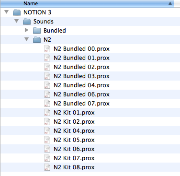Collapse the NOTION 3 folder disclosure triangle
This screenshot has height=176, width=180.
(7, 12)
